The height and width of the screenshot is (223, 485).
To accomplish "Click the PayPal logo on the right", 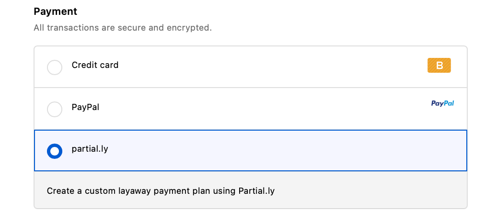I will pyautogui.click(x=442, y=103).
